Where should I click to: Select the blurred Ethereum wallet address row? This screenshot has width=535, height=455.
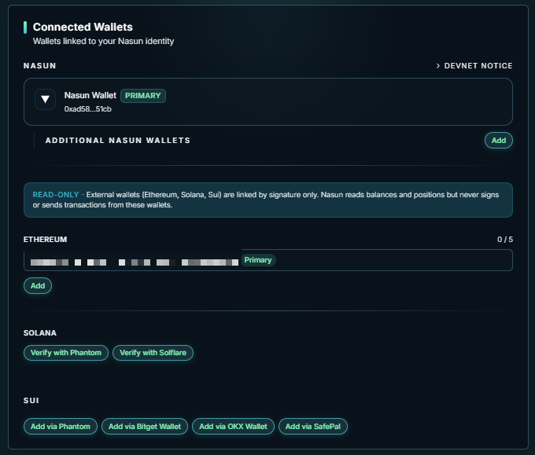267,260
